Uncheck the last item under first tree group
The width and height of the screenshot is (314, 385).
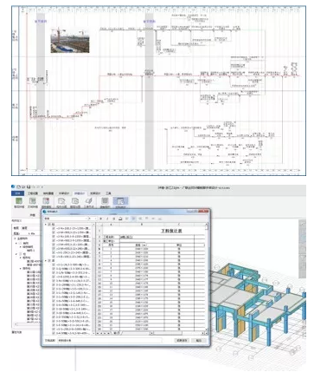tap(54, 257)
